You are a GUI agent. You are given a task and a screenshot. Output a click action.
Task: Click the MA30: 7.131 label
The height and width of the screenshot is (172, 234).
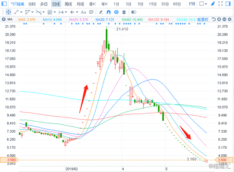tap(105, 19)
